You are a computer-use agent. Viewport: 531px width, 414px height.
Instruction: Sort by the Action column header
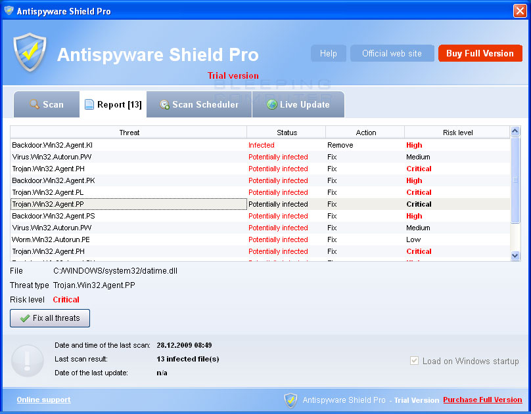tap(365, 133)
